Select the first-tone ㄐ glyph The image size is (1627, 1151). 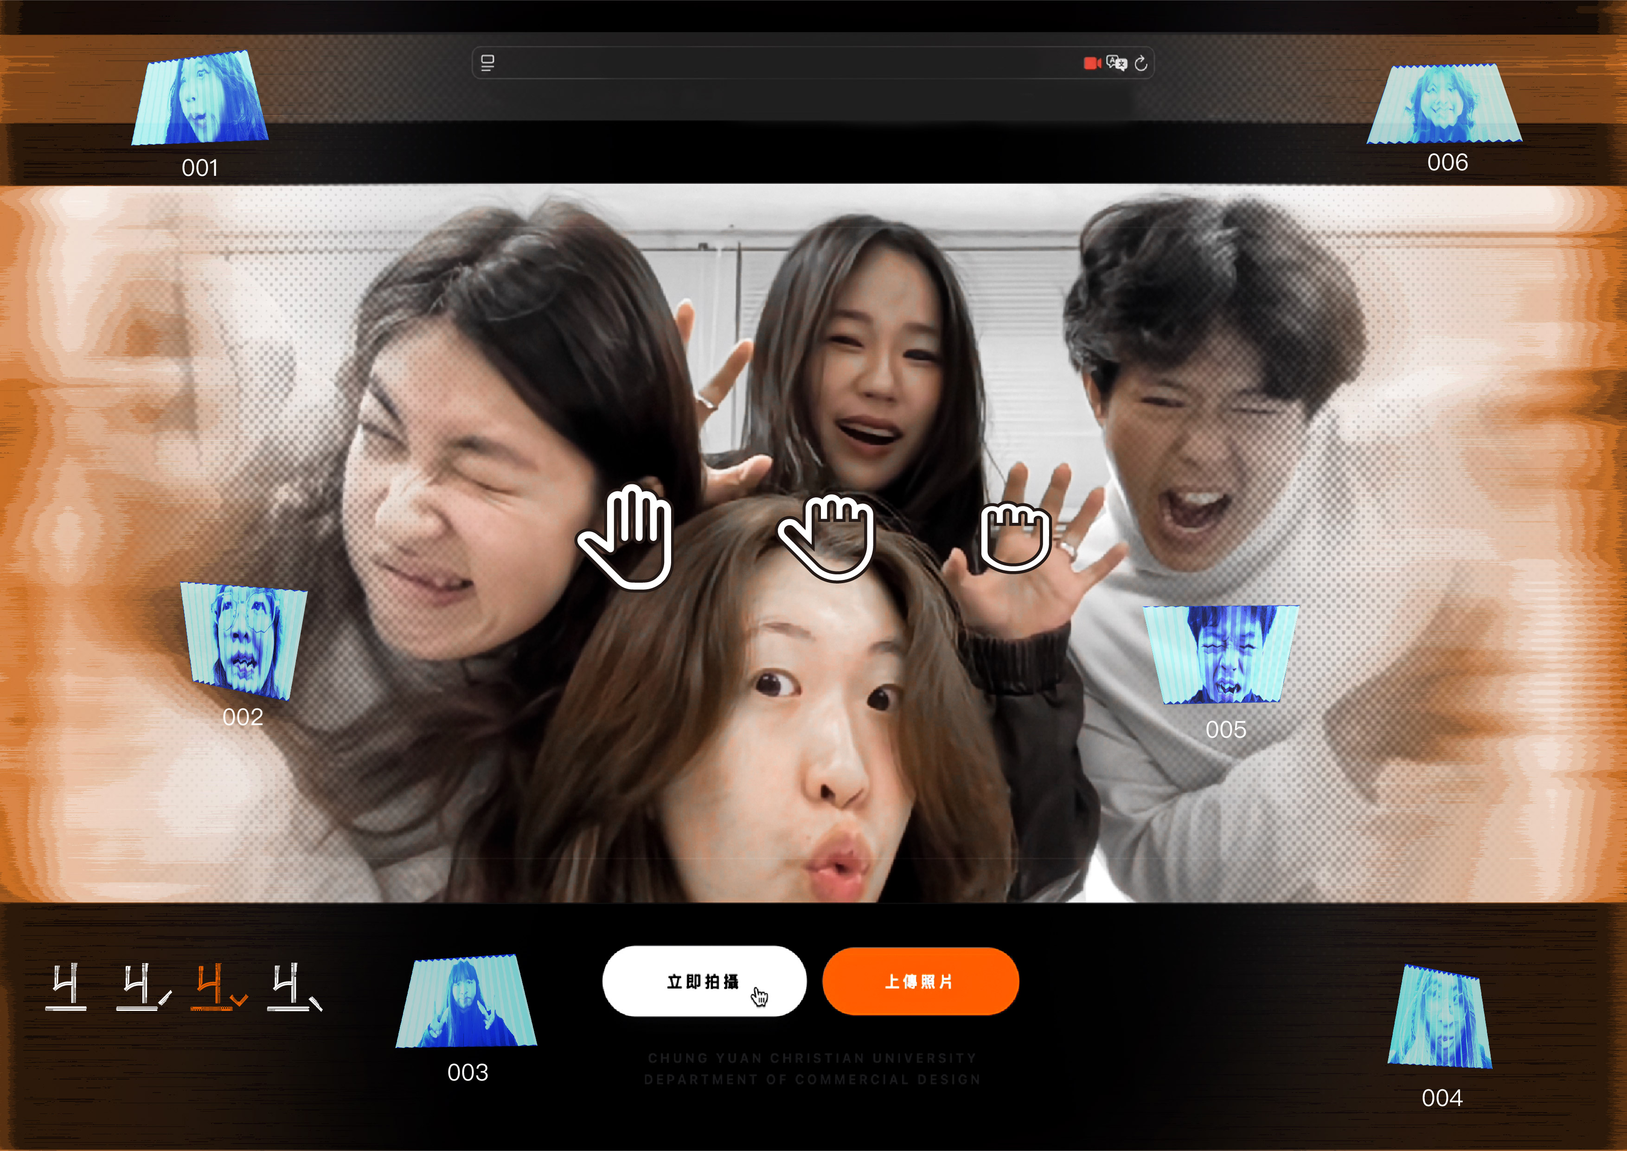pyautogui.click(x=66, y=986)
